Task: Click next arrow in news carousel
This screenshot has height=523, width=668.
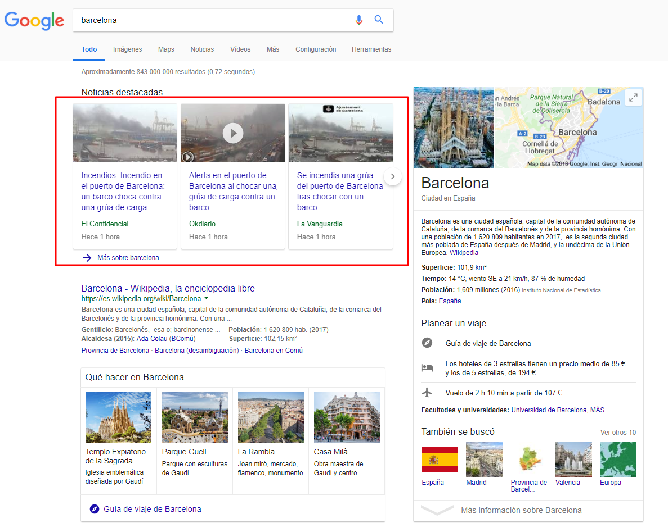Action: click(393, 176)
